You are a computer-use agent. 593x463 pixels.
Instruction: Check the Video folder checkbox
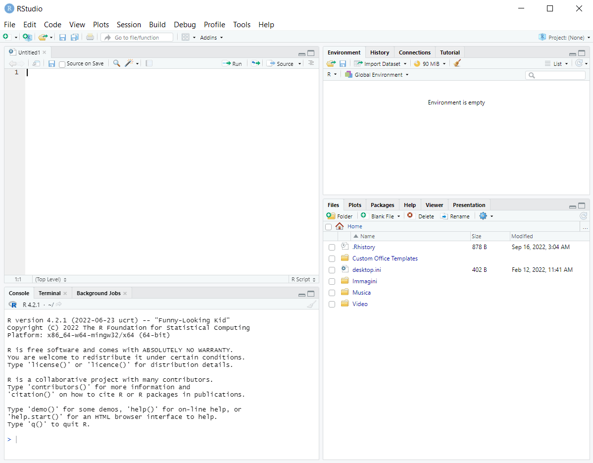coord(332,304)
